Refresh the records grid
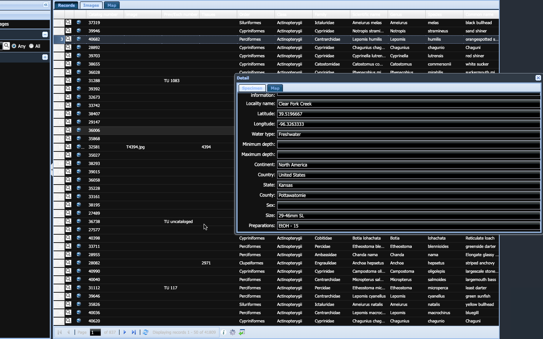 pos(146,332)
